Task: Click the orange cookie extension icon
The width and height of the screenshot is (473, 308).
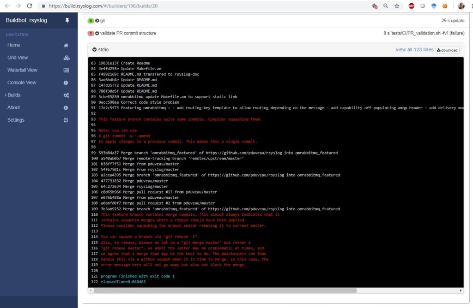Action: click(x=445, y=6)
